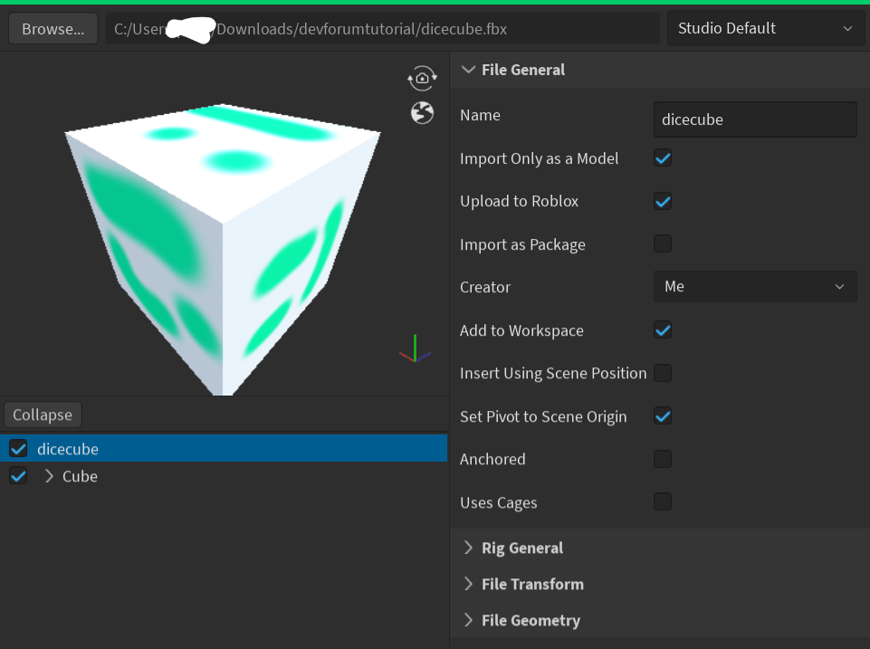Click the Collapse button above the tree

click(43, 415)
